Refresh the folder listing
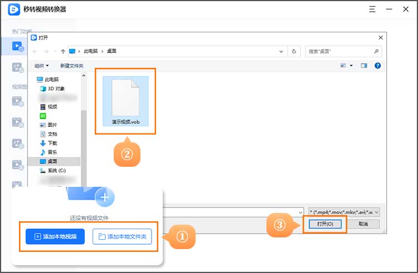Screen dimensions: 418x273 (294, 51)
